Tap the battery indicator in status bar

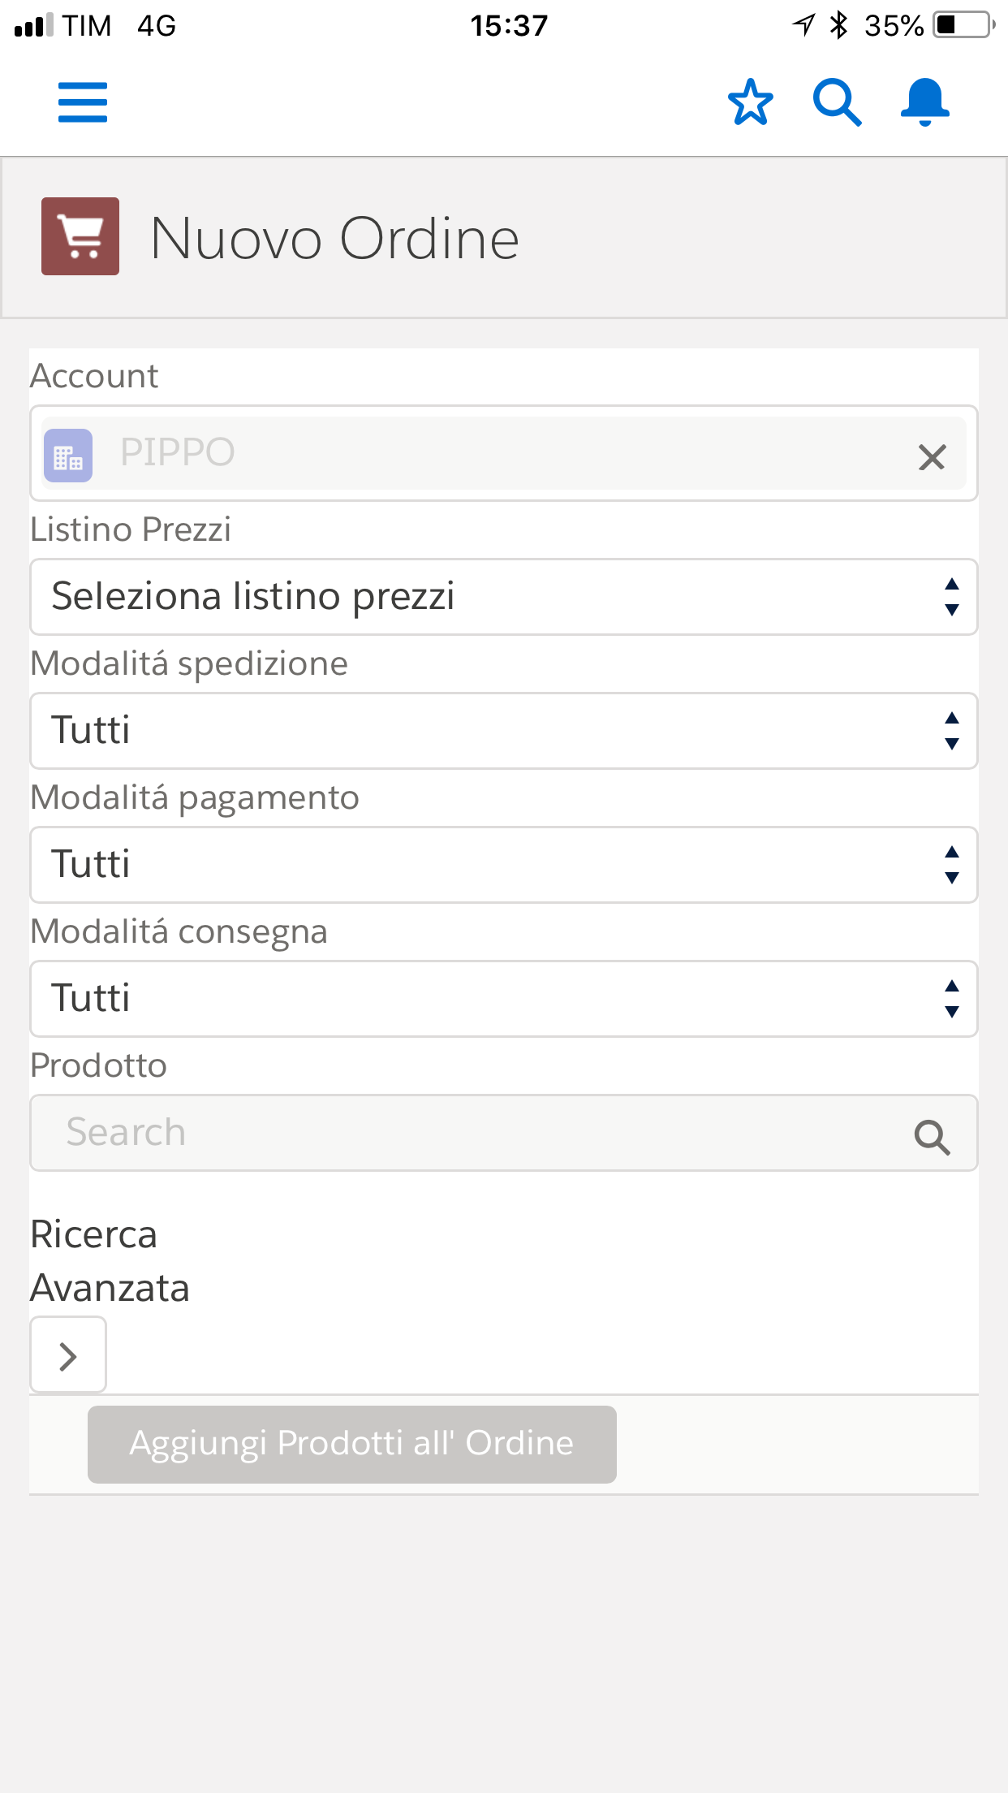pos(963,25)
